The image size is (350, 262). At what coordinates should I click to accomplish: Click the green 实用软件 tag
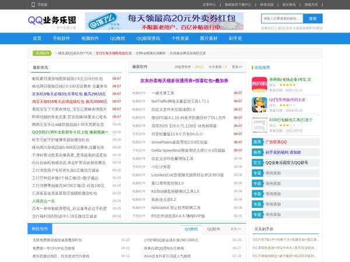pyautogui.click(x=42, y=53)
